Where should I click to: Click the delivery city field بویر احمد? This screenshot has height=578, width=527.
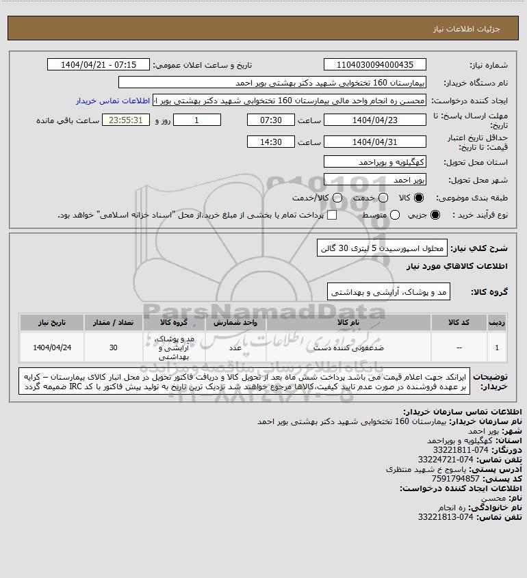[x=374, y=179]
